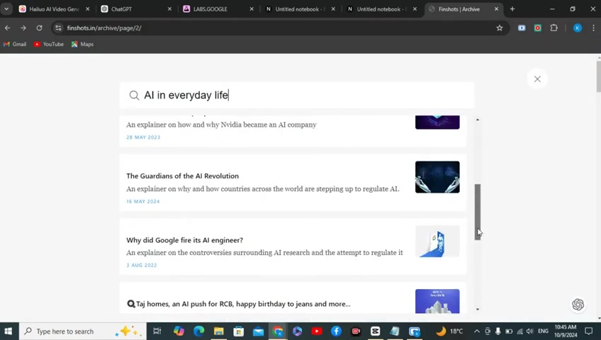Open Microsoft Edge from the taskbar
601x340 pixels.
click(198, 331)
